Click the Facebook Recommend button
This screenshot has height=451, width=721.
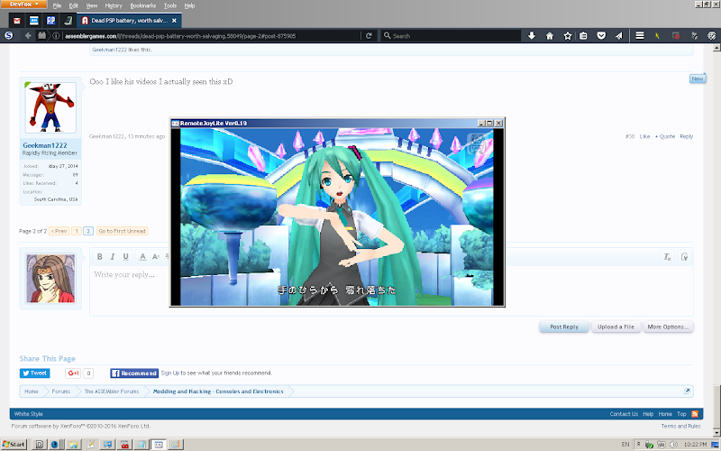pyautogui.click(x=134, y=373)
